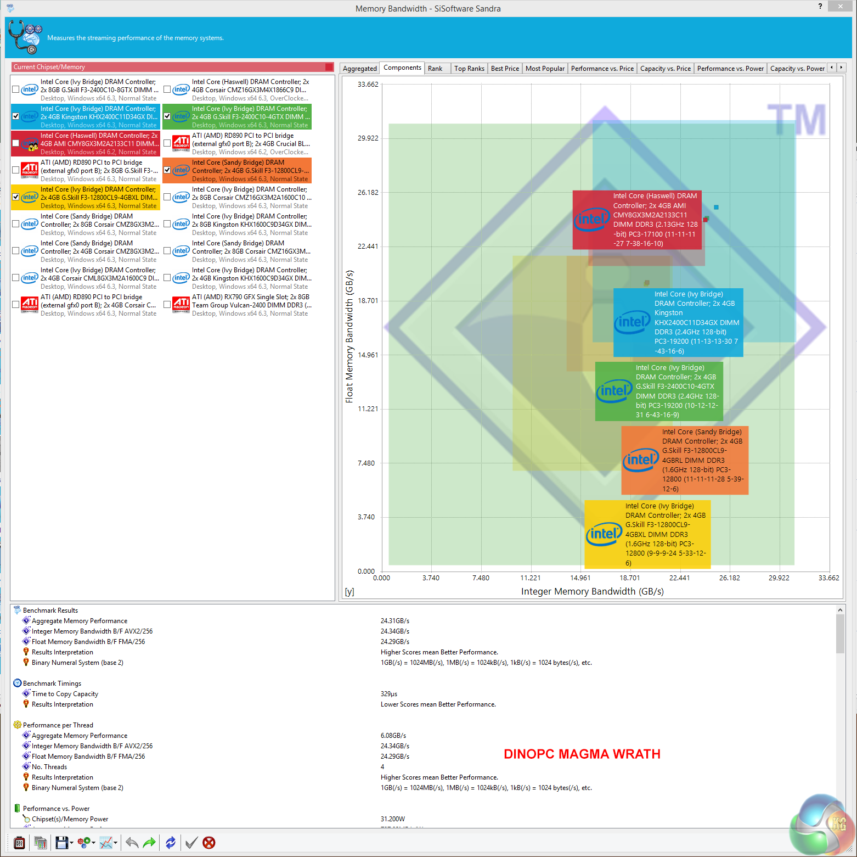857x857 pixels.
Task: Select the Most Popular tab
Action: pos(545,69)
